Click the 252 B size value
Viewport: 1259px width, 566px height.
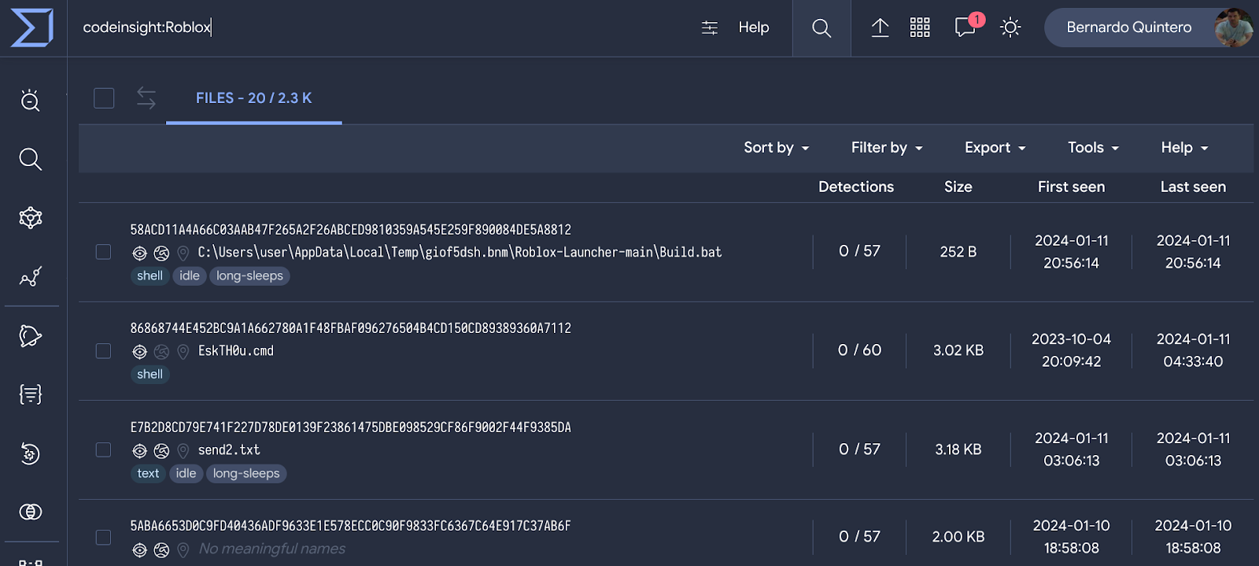(x=958, y=252)
